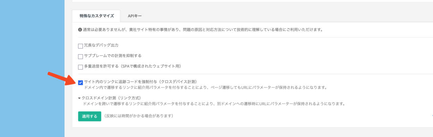
Task: Click the ドメイン内で遷移するリンク description text
Action: tap(205, 87)
